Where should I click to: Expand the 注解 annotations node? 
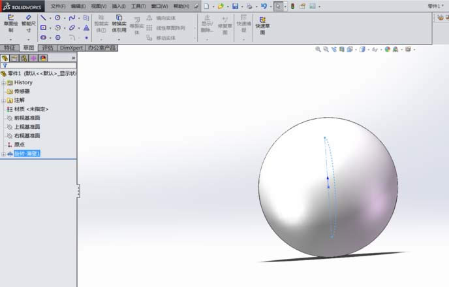click(x=4, y=101)
